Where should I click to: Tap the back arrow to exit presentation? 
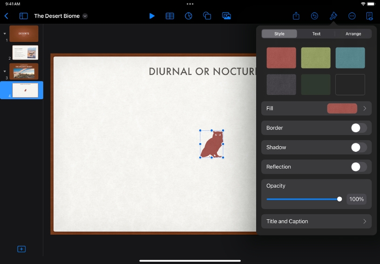tap(6, 16)
